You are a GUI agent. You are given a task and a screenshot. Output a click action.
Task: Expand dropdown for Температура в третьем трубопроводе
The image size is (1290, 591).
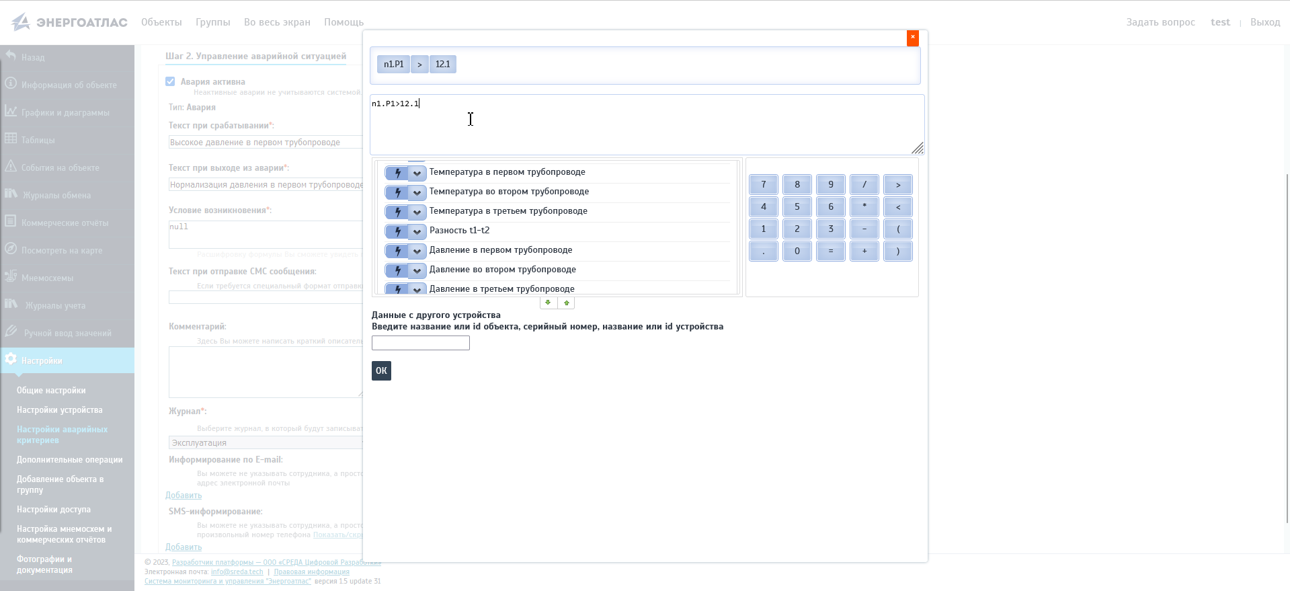[417, 212]
